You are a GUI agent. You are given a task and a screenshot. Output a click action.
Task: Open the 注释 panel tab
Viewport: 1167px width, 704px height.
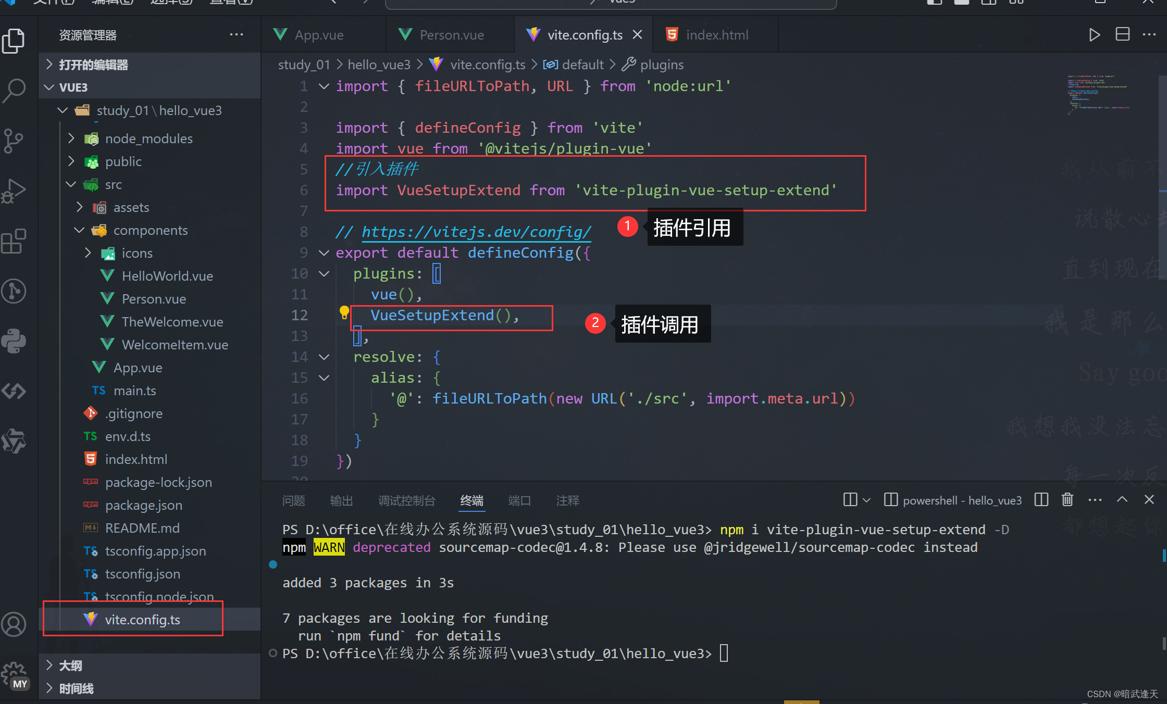click(567, 500)
